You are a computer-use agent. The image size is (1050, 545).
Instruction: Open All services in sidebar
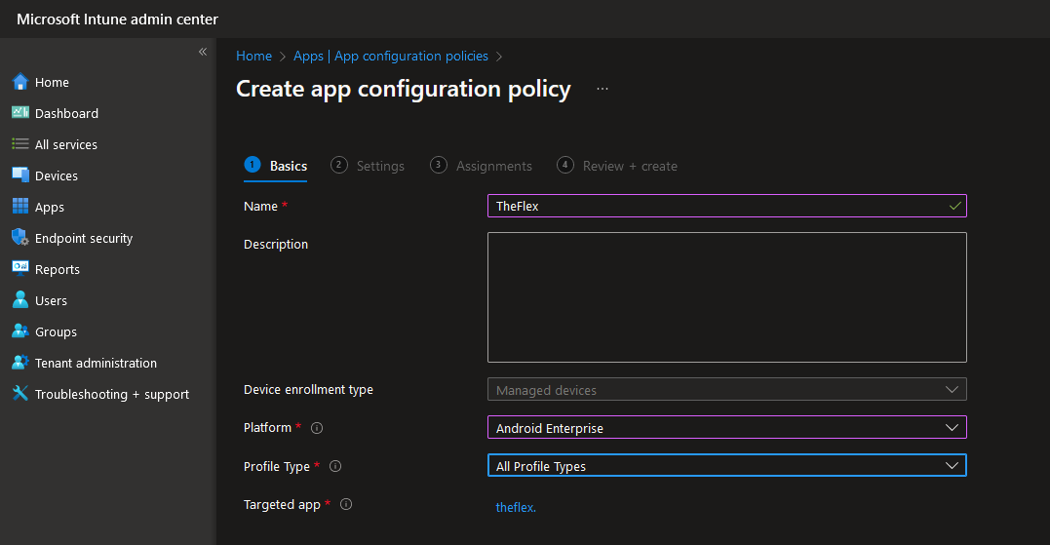[65, 144]
